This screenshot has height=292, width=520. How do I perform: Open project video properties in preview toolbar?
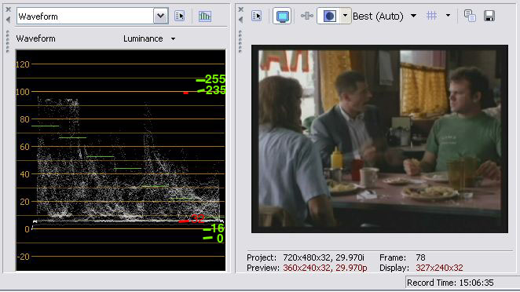pyautogui.click(x=256, y=16)
